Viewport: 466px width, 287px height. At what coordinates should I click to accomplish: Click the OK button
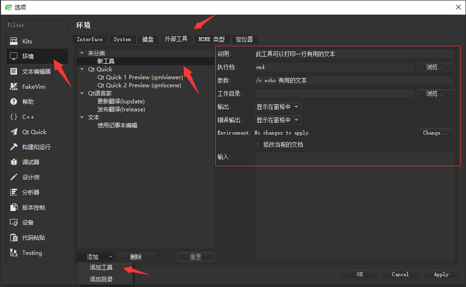click(x=360, y=274)
